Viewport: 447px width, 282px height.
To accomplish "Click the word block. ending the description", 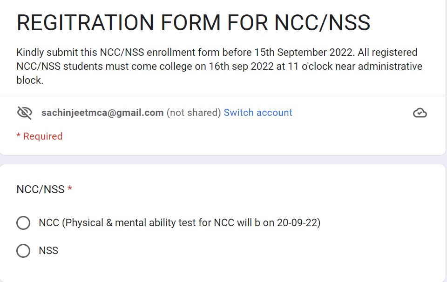I will [x=30, y=81].
